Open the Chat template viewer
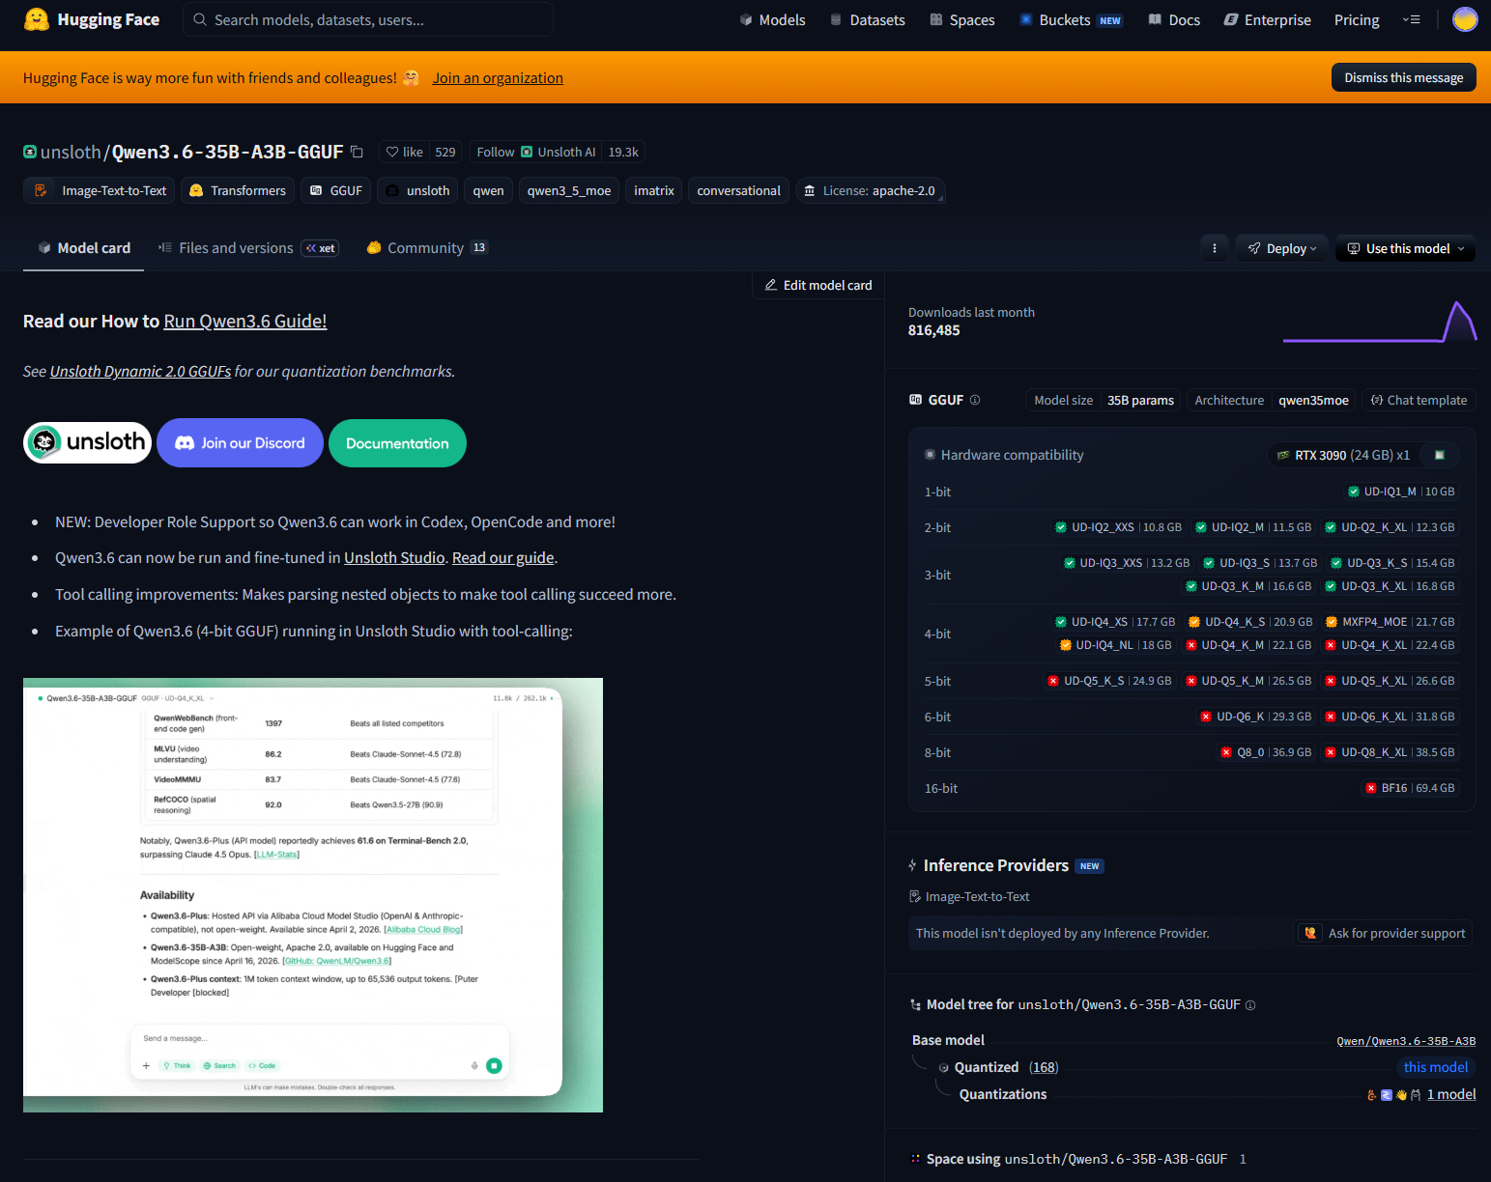Viewport: 1491px width, 1182px height. coord(1419,400)
